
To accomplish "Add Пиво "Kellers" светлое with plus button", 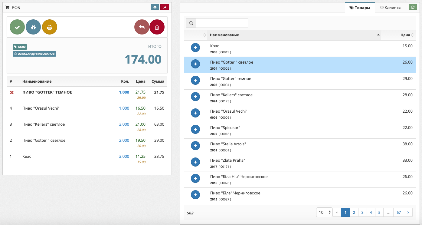I will coord(195,97).
